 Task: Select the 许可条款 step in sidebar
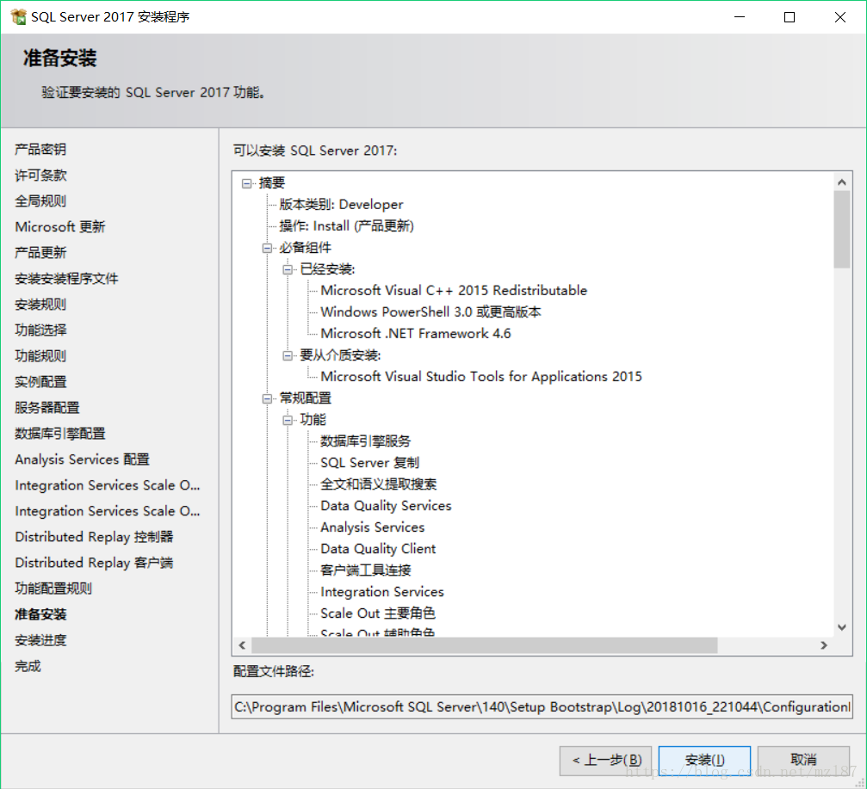(x=40, y=176)
